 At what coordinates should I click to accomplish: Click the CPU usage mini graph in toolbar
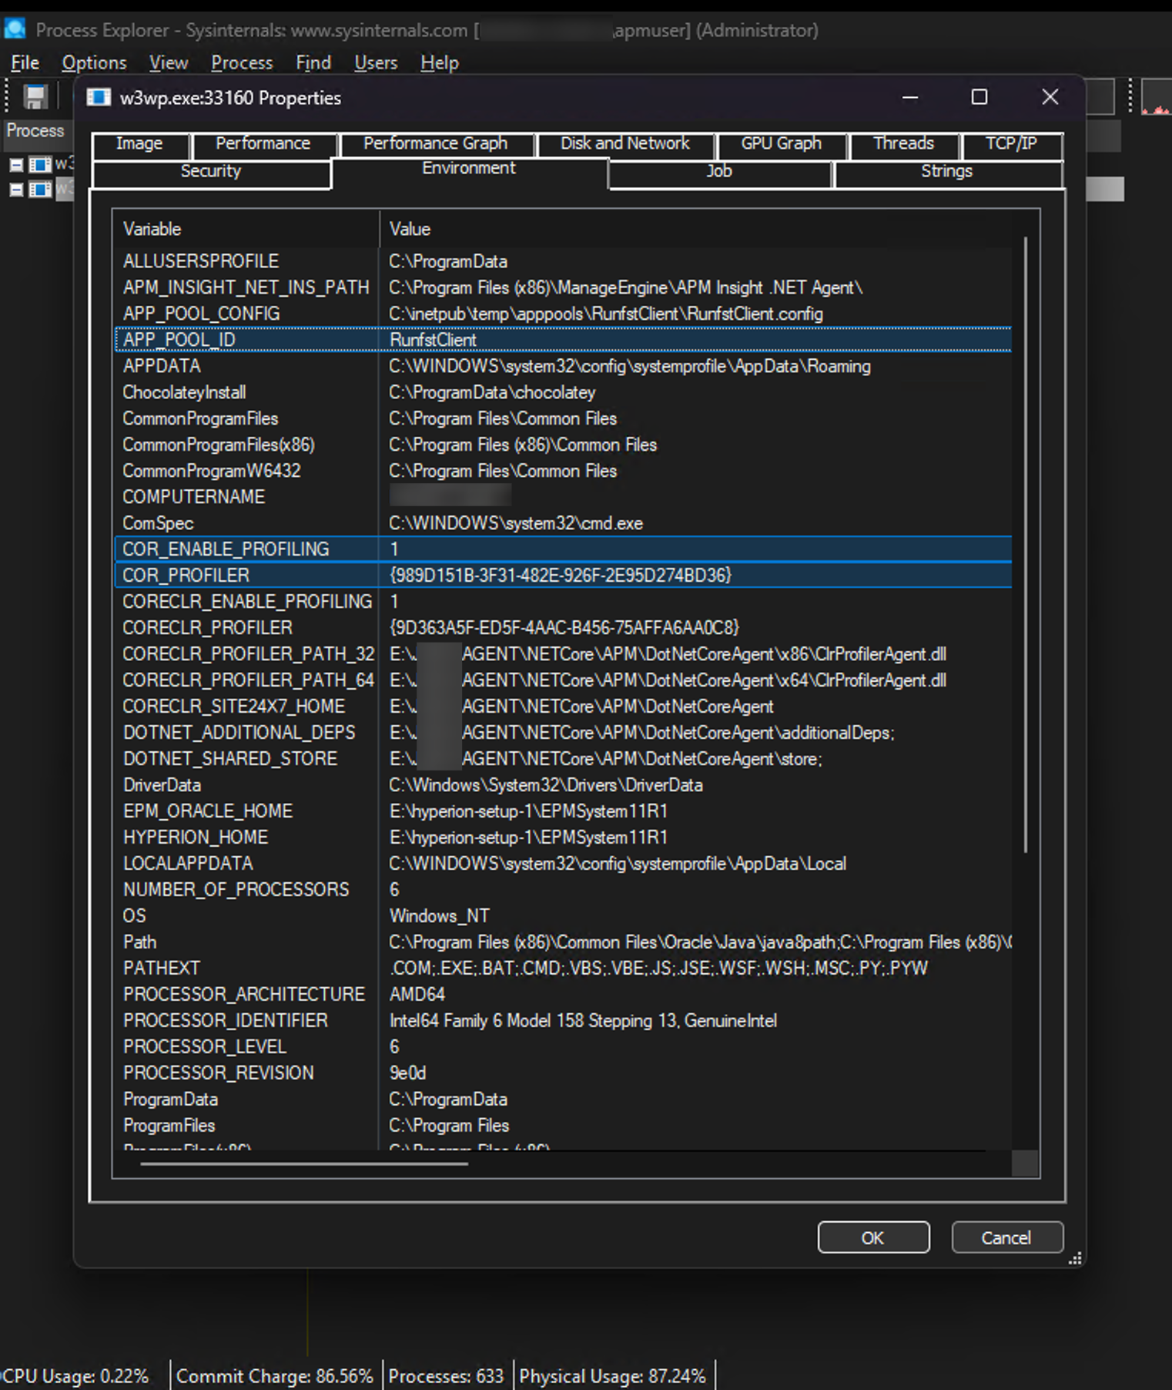[1156, 98]
